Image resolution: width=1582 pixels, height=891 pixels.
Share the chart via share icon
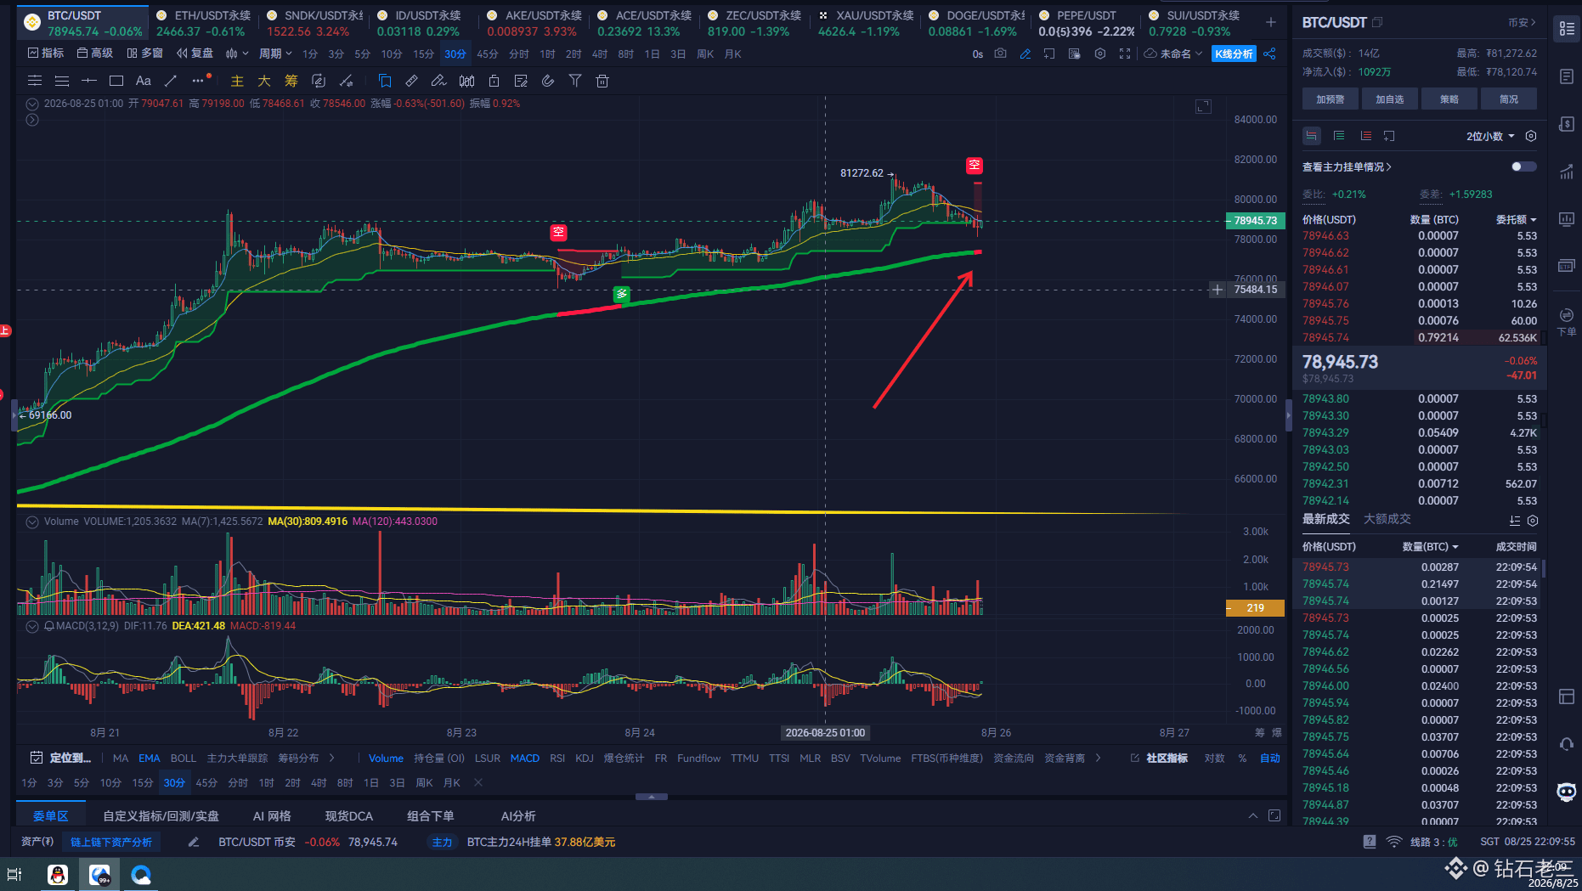pos(1269,54)
